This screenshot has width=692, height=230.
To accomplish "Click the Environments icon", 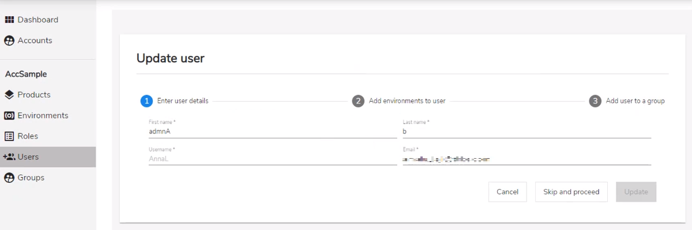I will (x=9, y=116).
